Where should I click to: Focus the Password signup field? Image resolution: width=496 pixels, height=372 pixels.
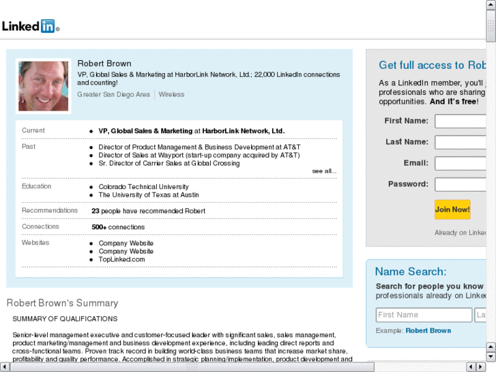pyautogui.click(x=461, y=184)
